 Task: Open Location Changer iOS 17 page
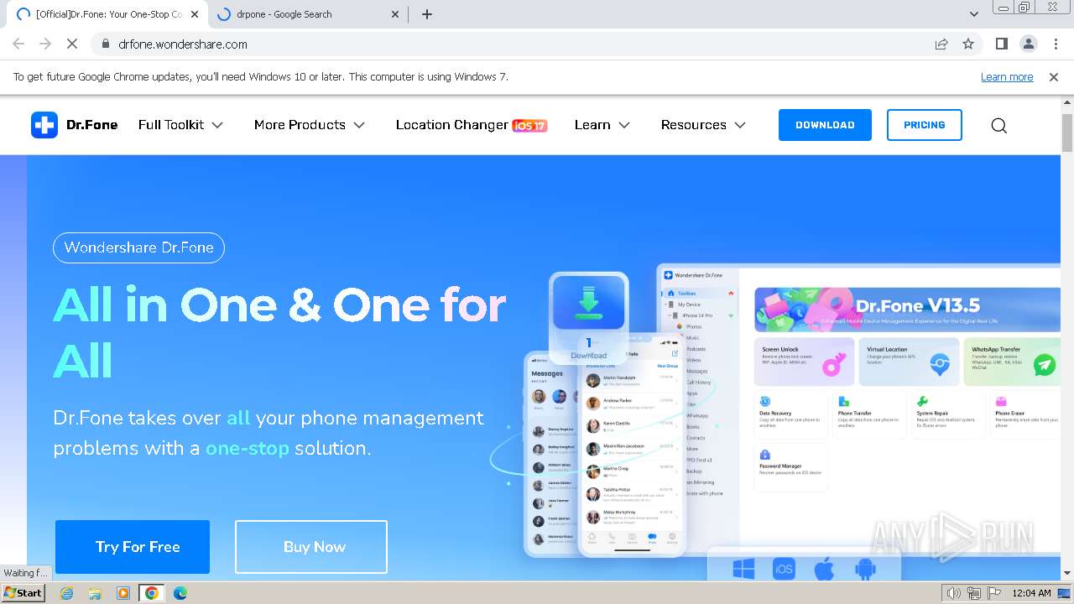coord(472,124)
